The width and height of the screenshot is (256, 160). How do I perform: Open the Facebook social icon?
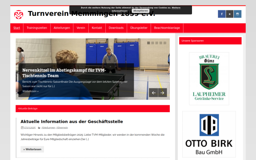[222, 14]
